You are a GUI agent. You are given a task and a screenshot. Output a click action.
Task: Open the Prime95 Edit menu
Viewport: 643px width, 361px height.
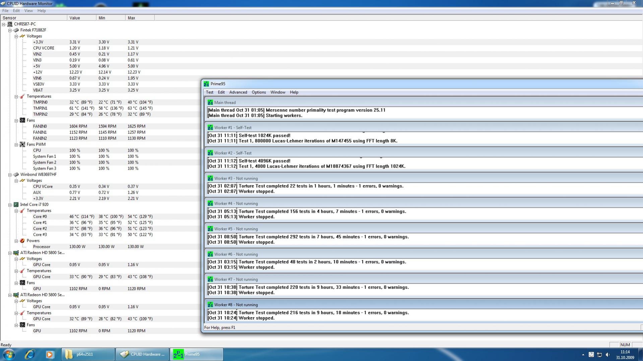(x=221, y=92)
